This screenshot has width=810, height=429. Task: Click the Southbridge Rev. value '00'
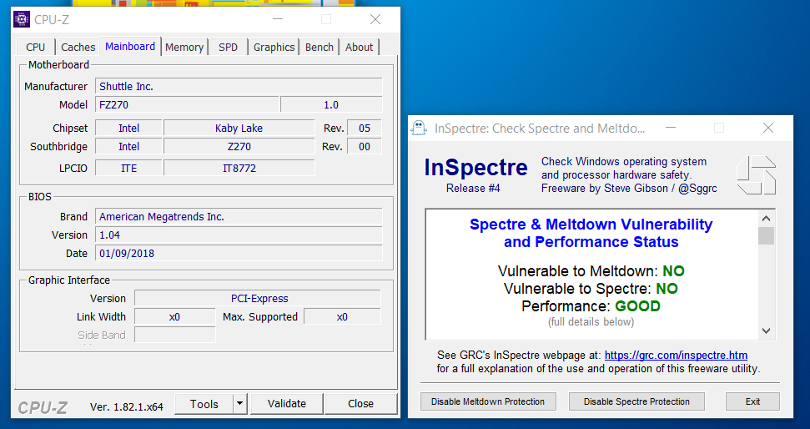pyautogui.click(x=365, y=147)
